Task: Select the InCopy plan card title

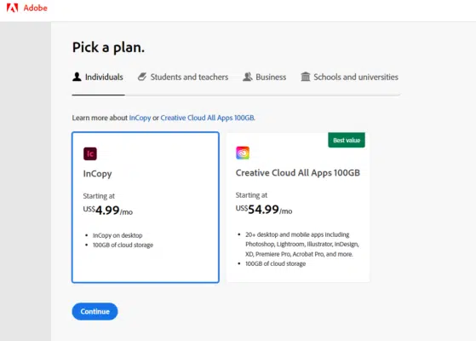Action: click(97, 174)
